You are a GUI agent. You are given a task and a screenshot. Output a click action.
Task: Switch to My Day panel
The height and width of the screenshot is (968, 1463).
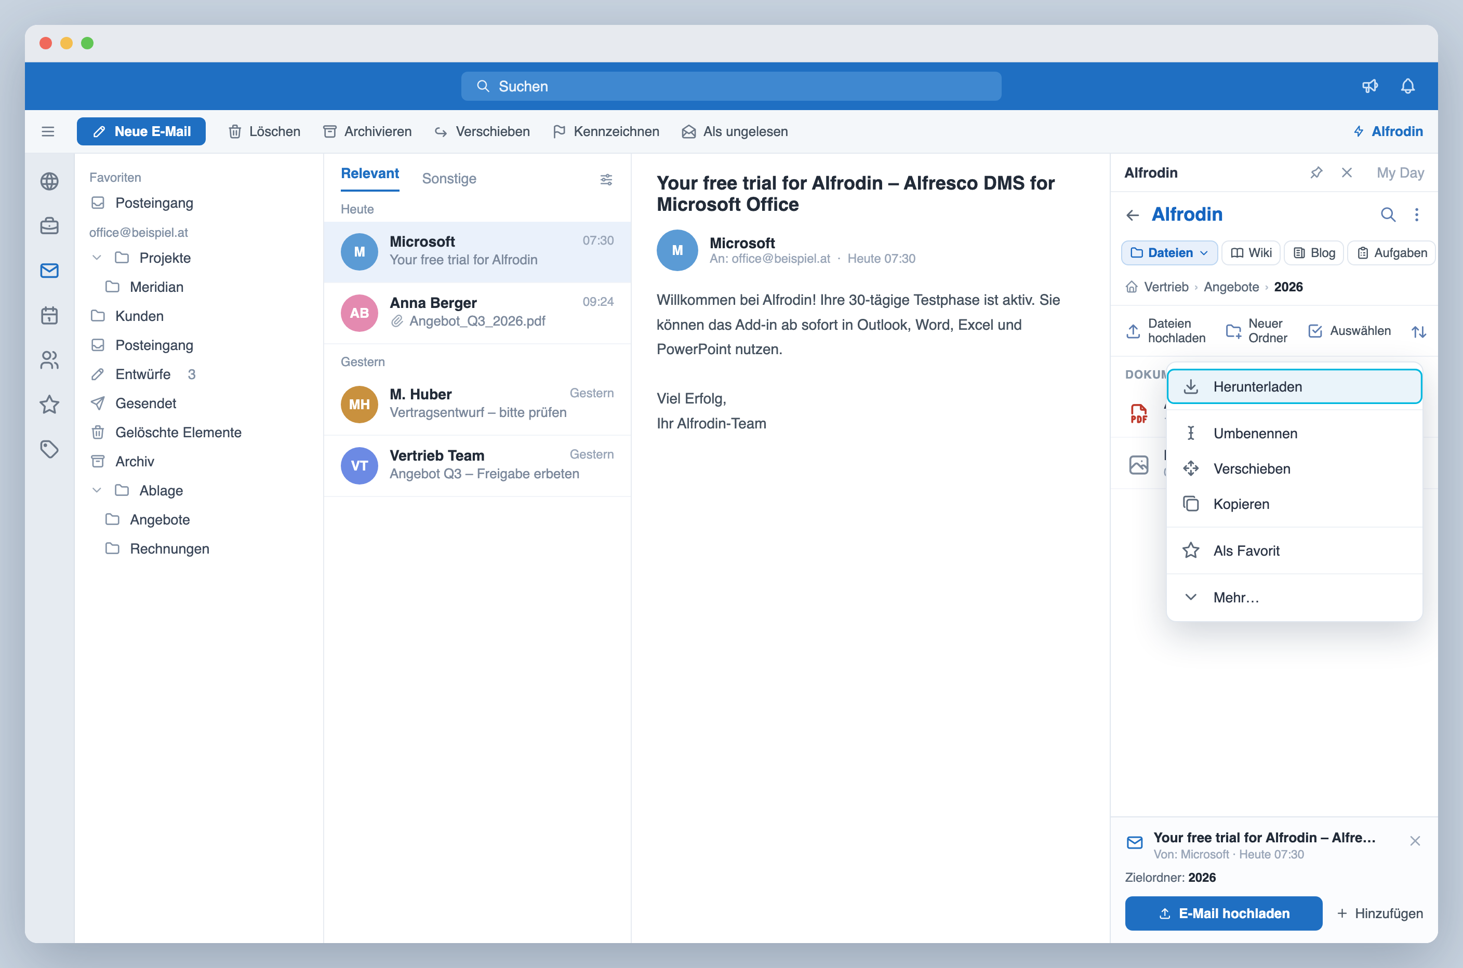1400,173
